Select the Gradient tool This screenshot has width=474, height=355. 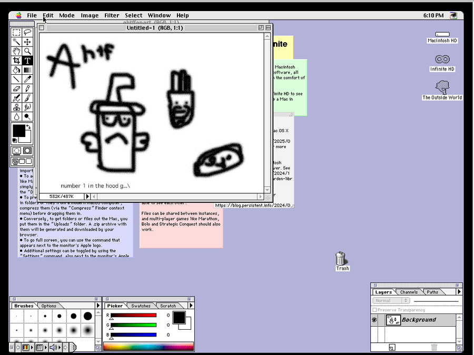27,70
